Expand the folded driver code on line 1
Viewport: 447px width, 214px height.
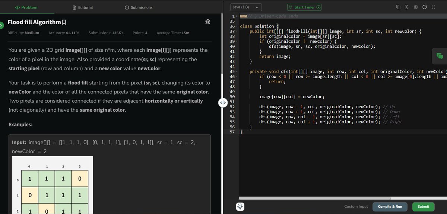pyautogui.click(x=236, y=16)
